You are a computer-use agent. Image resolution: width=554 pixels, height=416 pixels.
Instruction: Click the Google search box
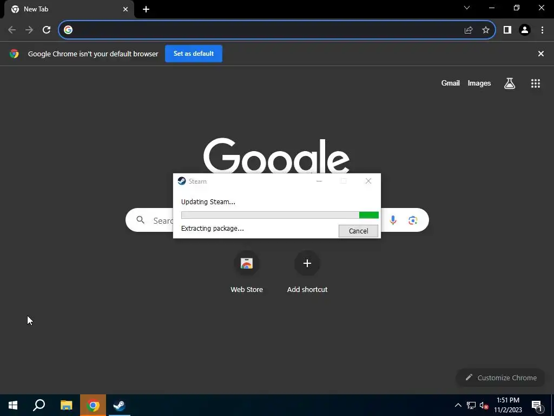pyautogui.click(x=277, y=220)
